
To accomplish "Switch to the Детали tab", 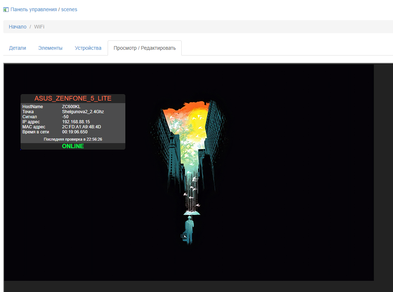I will 18,48.
